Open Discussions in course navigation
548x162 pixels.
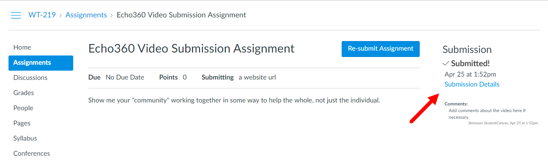[x=30, y=78]
